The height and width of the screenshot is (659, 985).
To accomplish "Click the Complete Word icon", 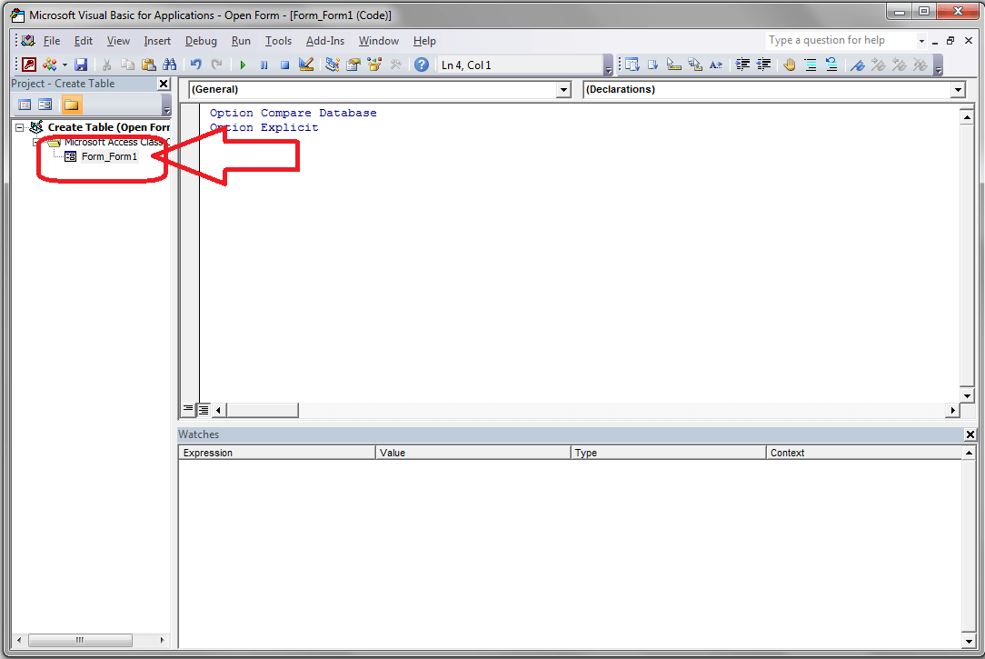I will tap(715, 64).
